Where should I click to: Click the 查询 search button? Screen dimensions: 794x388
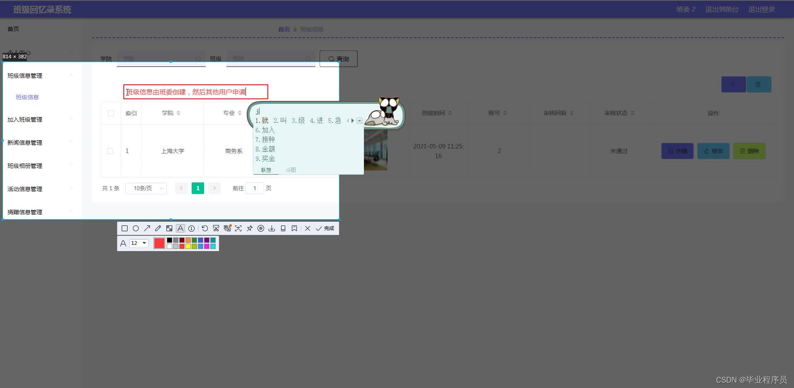[x=339, y=59]
